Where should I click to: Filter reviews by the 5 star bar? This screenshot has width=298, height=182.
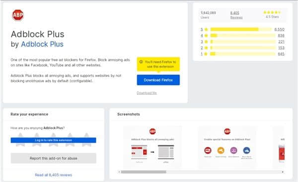[241, 29]
